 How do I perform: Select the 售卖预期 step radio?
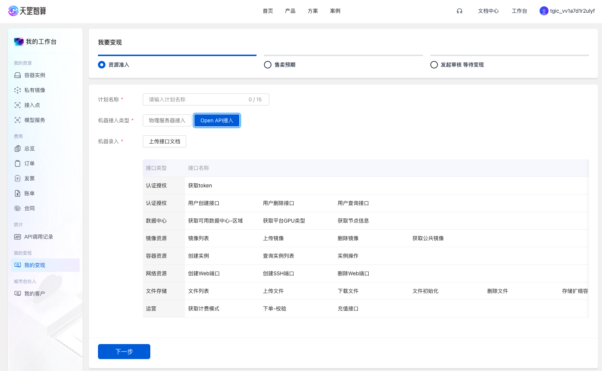coord(268,65)
